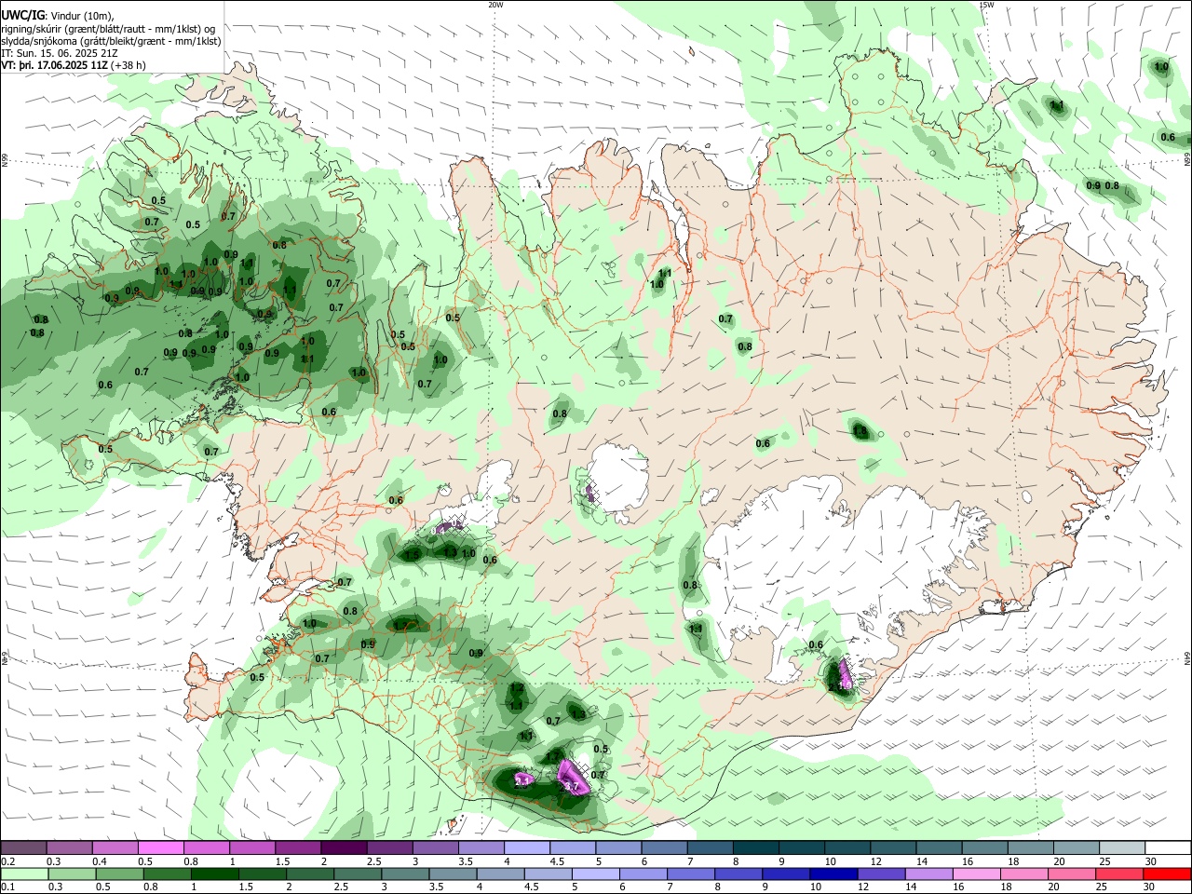Pick the bright red rain swatch starting at 30
The image size is (1192, 894).
point(1167,874)
